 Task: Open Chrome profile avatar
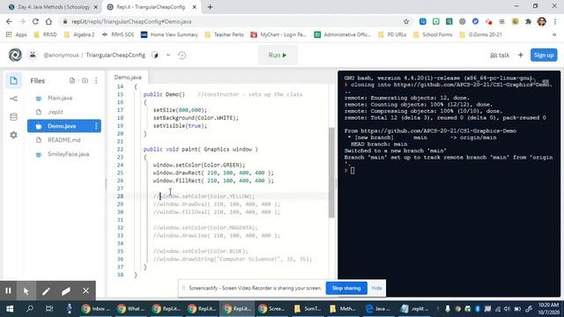(x=542, y=21)
